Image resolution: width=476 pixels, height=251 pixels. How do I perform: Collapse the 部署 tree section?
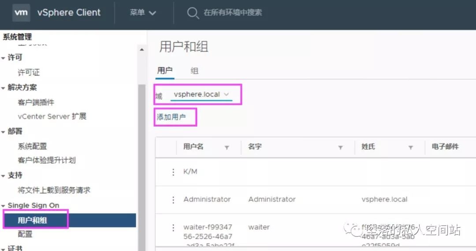(x=3, y=132)
